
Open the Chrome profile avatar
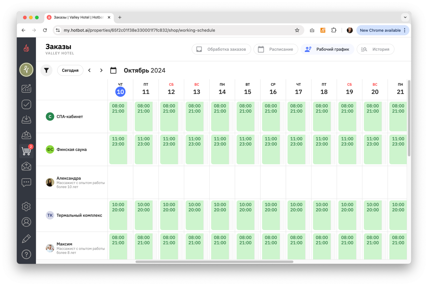coord(350,30)
